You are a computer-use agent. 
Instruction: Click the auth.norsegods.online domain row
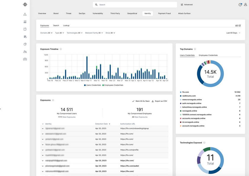(x=210, y=103)
